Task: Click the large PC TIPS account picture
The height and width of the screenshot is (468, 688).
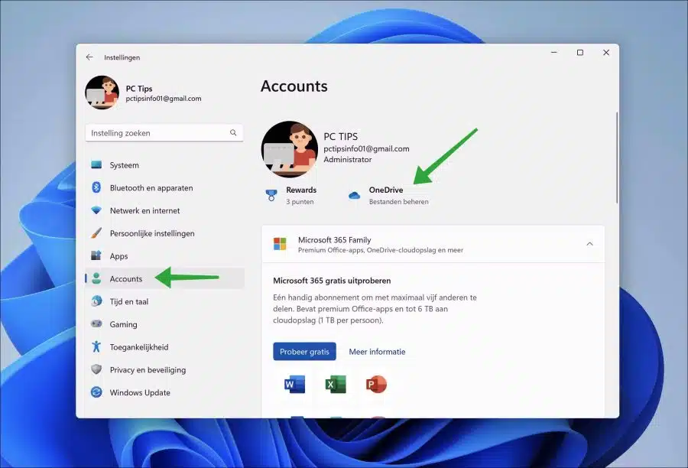Action: click(x=289, y=149)
